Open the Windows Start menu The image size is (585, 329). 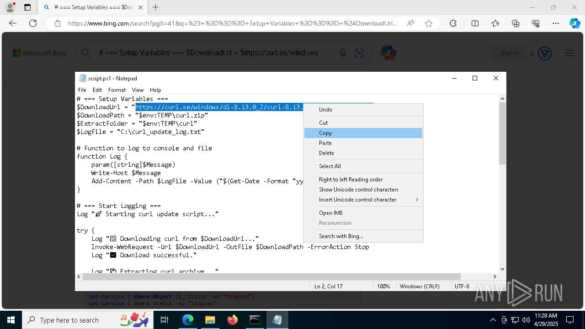coord(11,320)
